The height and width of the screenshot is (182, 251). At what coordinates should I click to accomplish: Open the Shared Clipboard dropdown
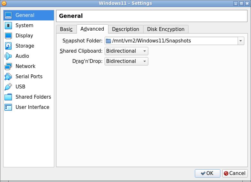click(126, 51)
